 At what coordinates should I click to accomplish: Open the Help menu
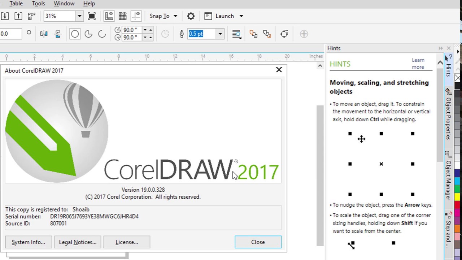(89, 4)
